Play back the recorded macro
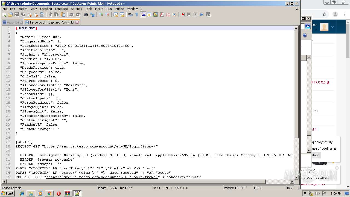Viewport: 350px width, 197px height. (x=195, y=15)
